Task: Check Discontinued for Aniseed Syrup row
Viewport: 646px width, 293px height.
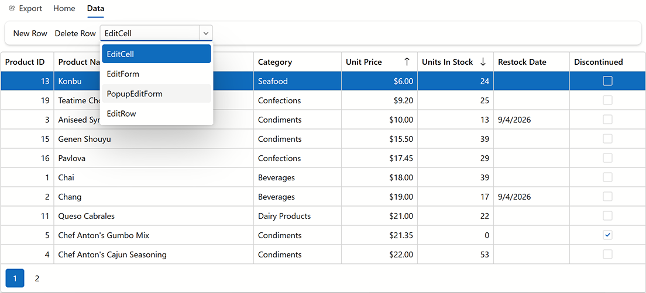Action: (x=607, y=120)
